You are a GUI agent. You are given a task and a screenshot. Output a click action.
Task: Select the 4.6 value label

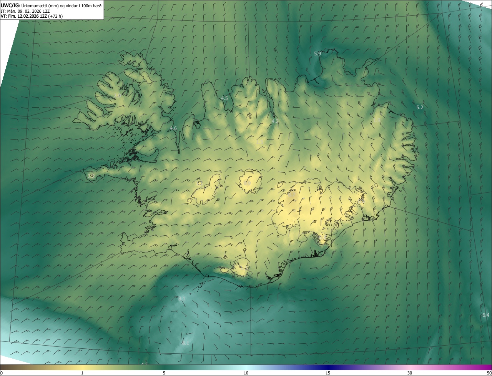click(x=173, y=128)
